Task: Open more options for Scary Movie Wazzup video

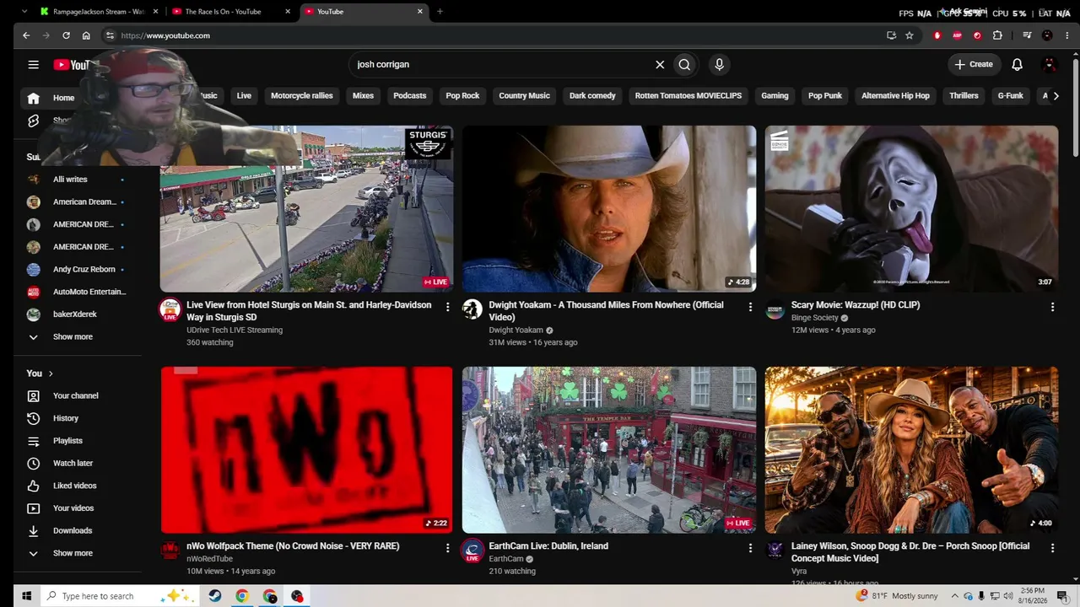Action: pos(1052,307)
